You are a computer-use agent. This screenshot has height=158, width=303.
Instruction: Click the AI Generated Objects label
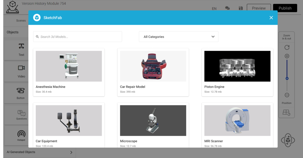[21, 152]
